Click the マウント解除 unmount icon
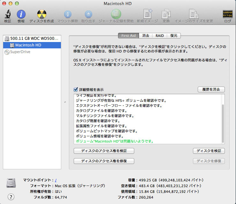Image resolution: width=236 pixels, height=204 pixels. [x=68, y=14]
